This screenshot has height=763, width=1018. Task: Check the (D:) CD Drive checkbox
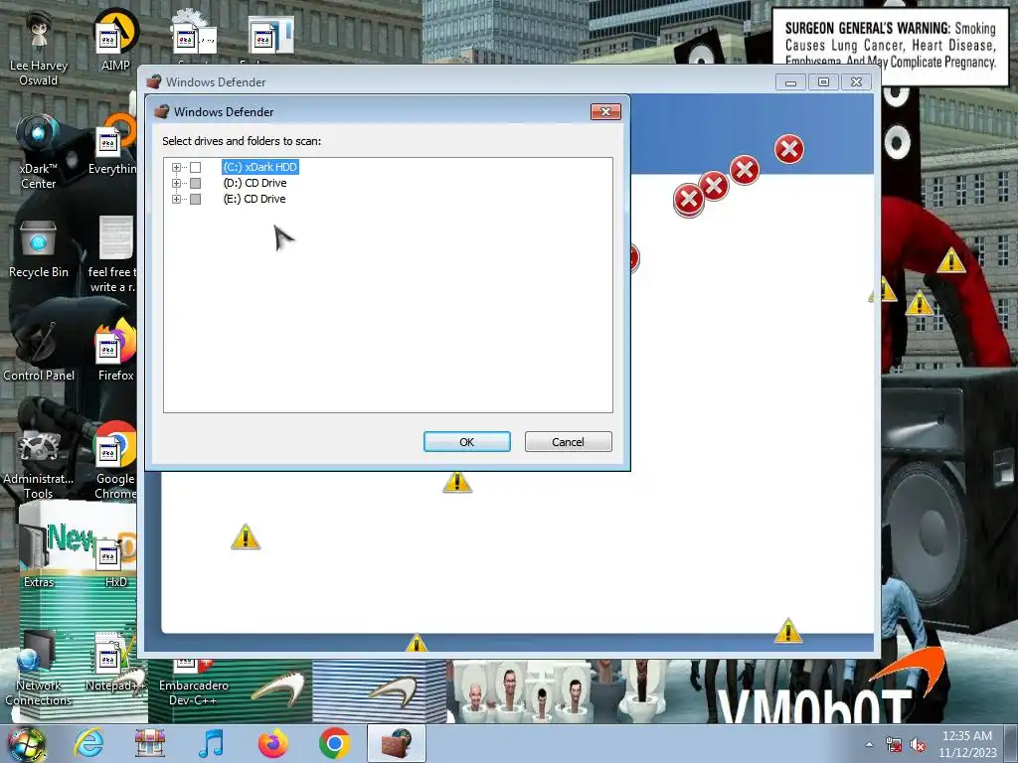pyautogui.click(x=196, y=183)
